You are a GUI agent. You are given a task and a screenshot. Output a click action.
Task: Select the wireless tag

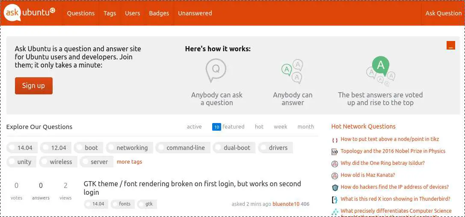click(x=58, y=162)
